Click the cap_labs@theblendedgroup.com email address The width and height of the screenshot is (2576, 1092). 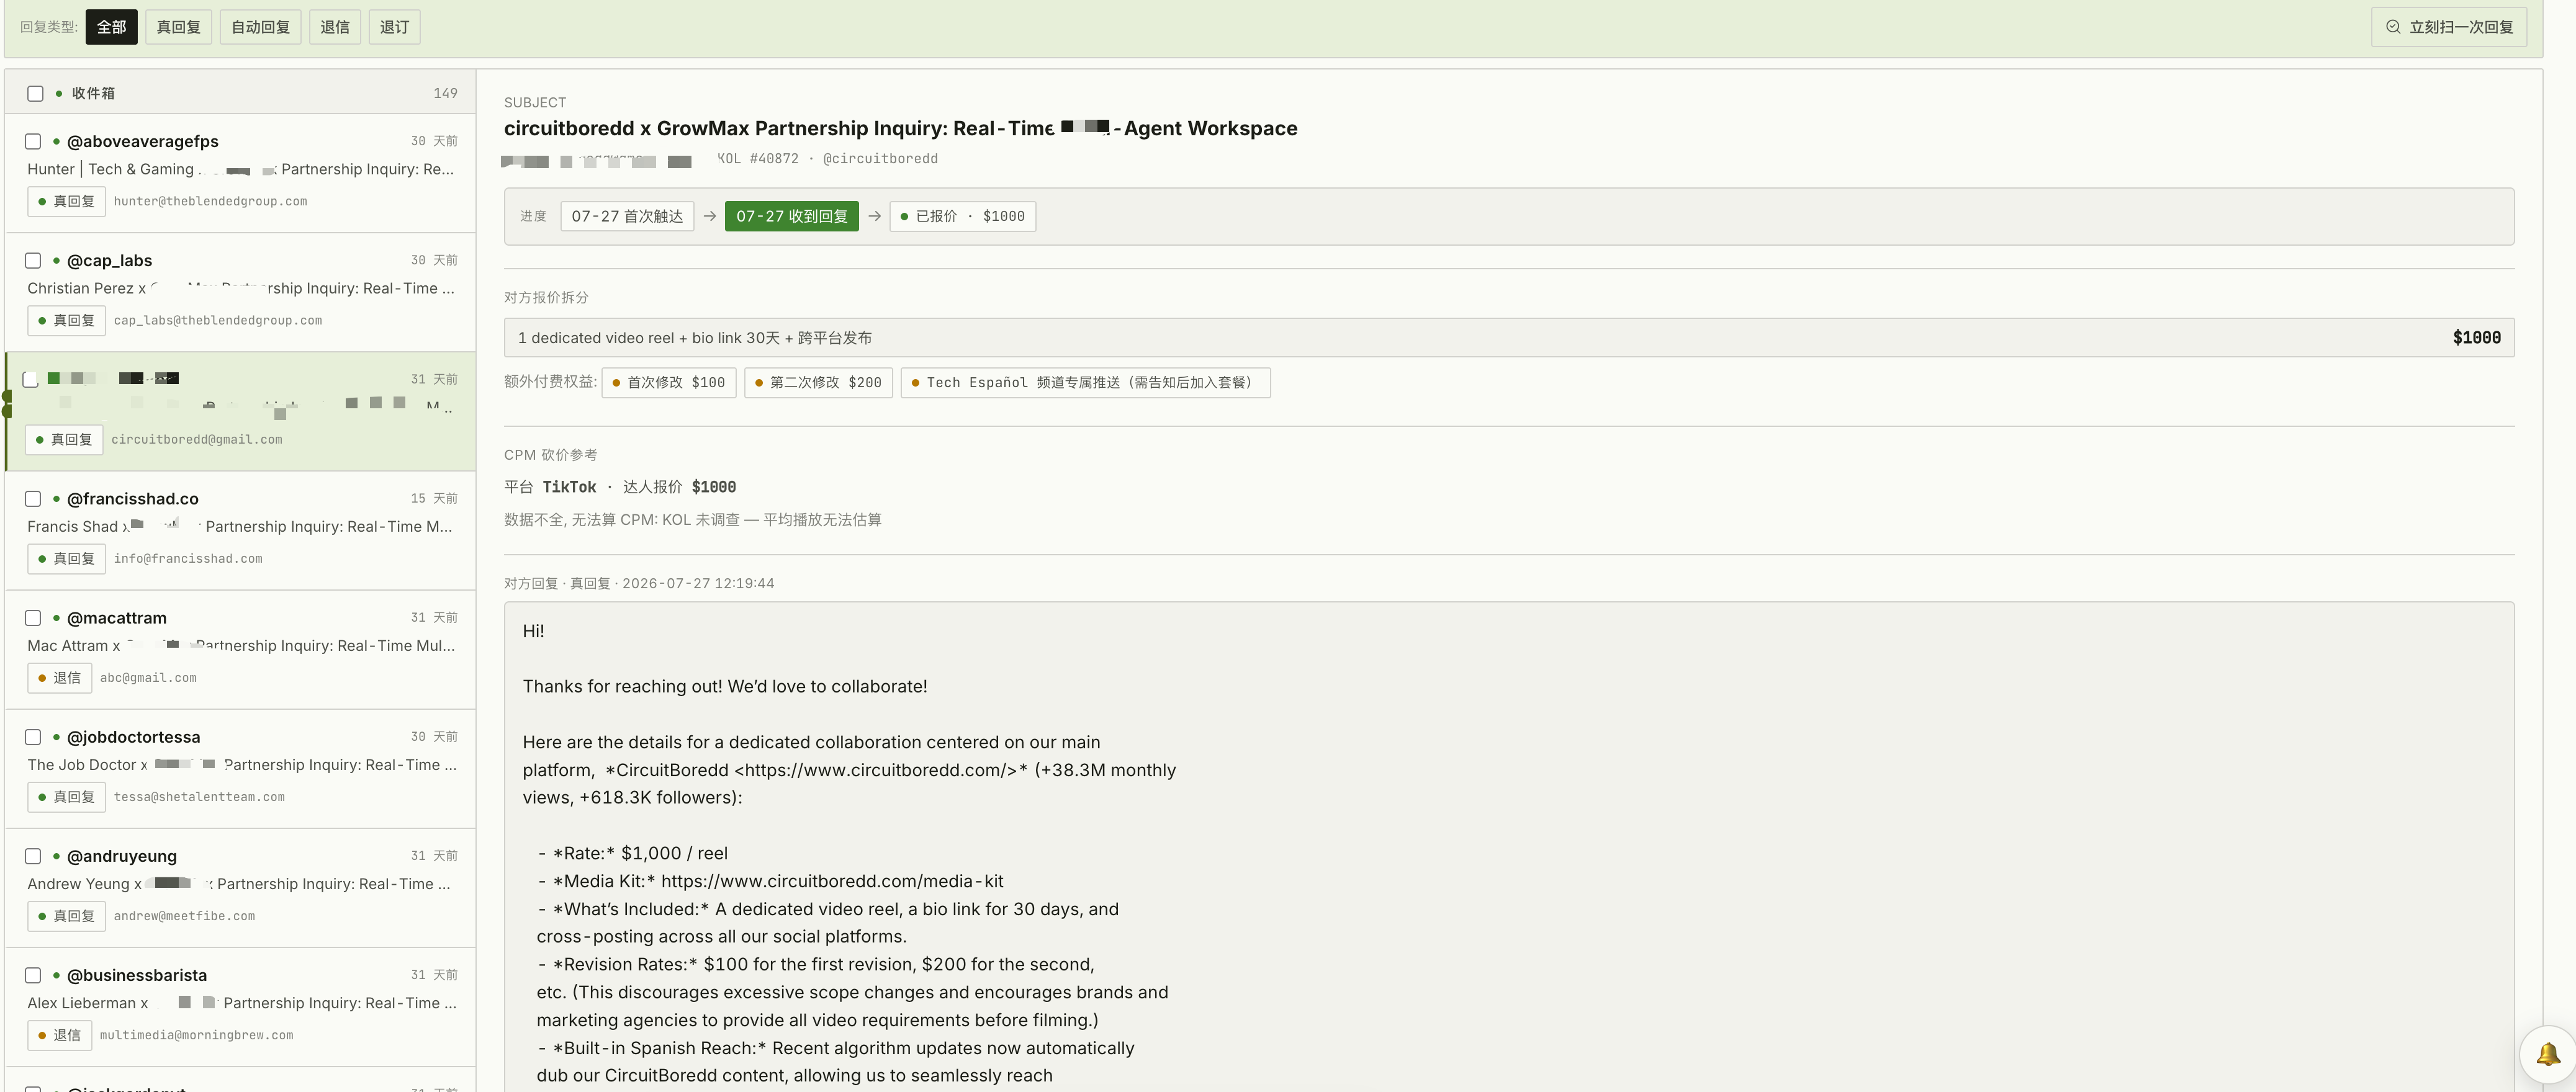(x=218, y=321)
